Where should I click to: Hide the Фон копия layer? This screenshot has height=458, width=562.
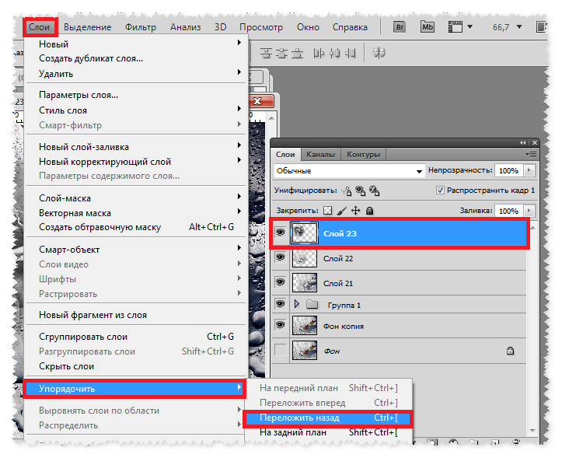(x=280, y=325)
